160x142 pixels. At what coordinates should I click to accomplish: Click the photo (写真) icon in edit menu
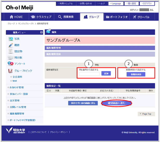coord(11,39)
